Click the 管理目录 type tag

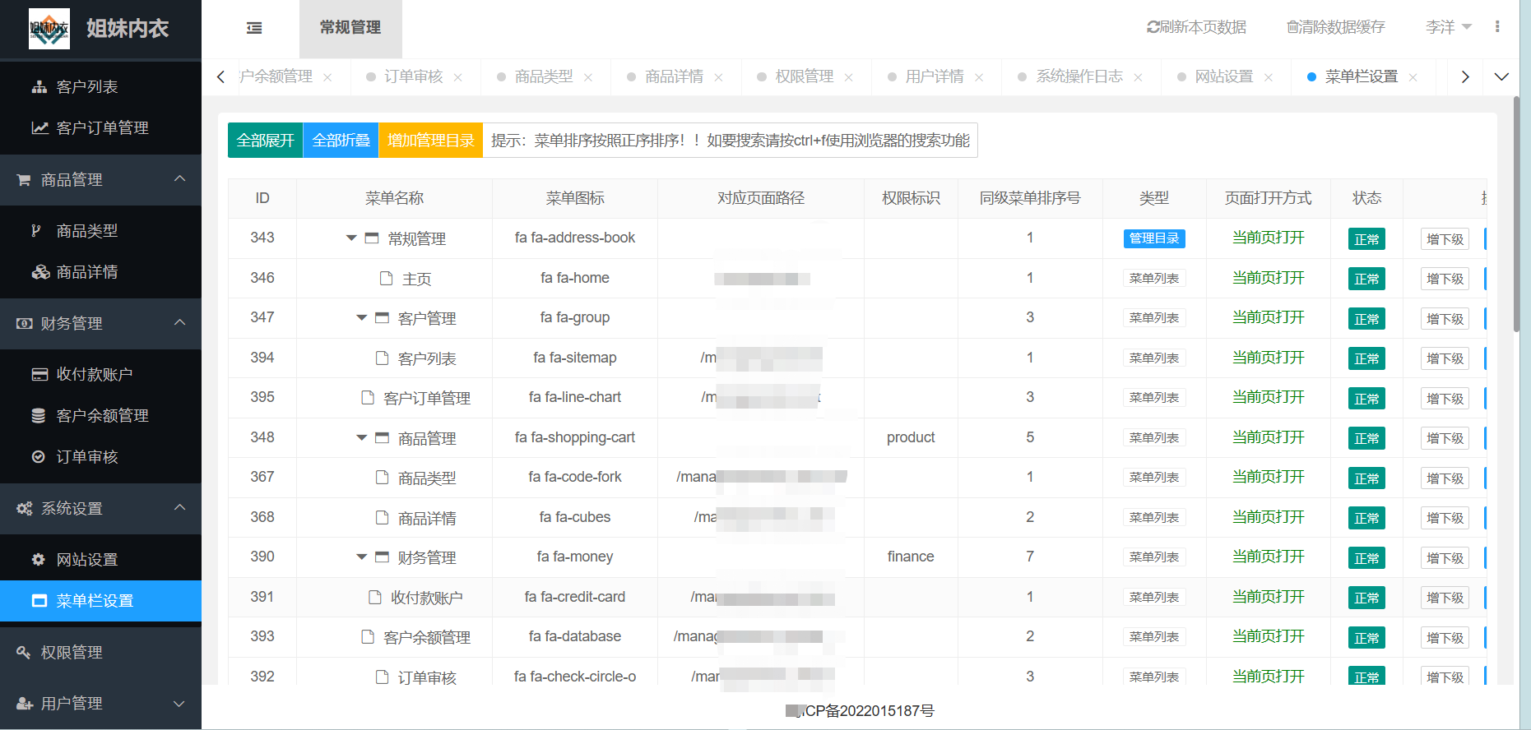coord(1154,238)
